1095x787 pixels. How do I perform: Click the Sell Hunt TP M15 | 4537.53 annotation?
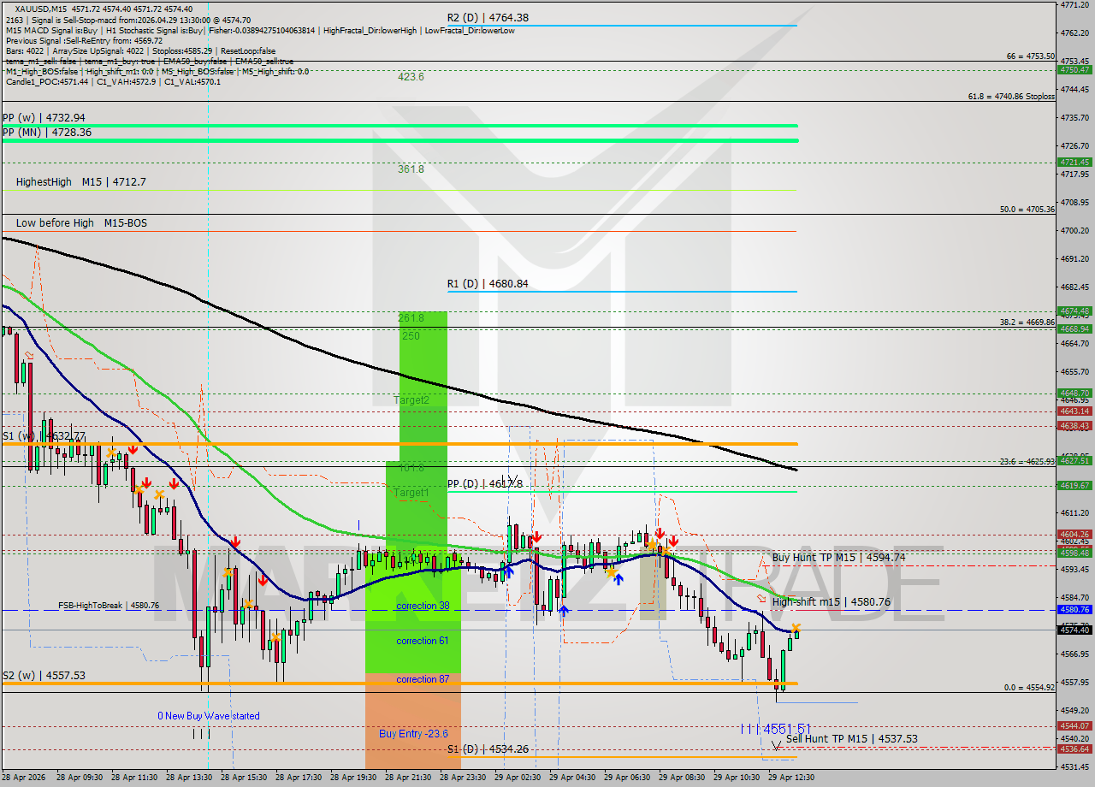(x=852, y=738)
